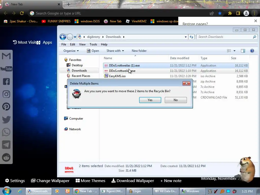Close the Delete Multiple Items dialog
Screen dimensions: 260x195
[x=186, y=83]
